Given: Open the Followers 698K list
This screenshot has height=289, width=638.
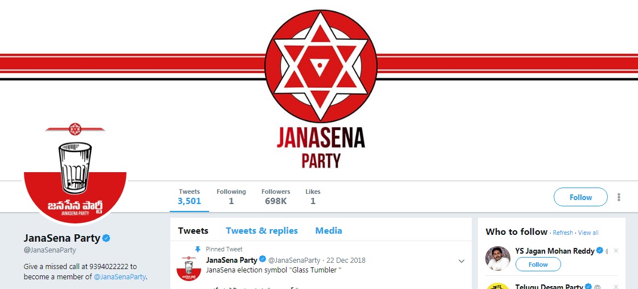Looking at the screenshot, I should 276,197.
